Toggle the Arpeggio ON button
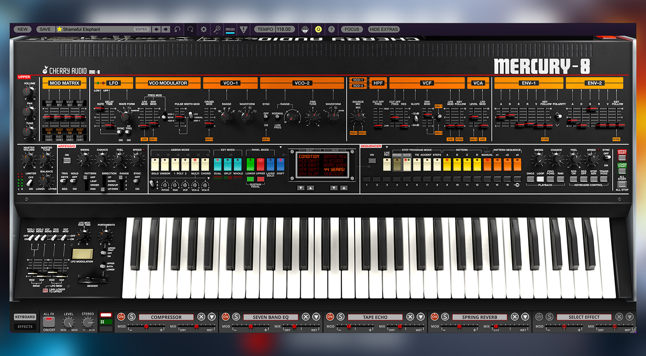This screenshot has width=646, height=356. coord(67,160)
